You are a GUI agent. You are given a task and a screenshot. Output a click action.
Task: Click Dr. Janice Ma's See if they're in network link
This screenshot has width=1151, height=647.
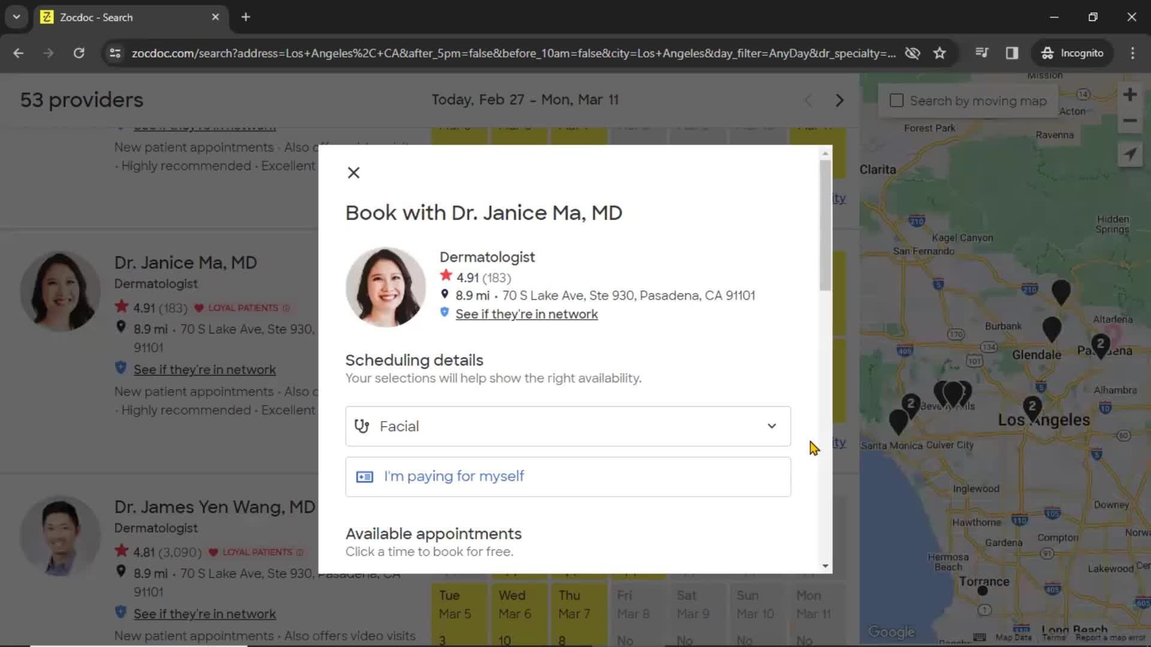point(204,370)
